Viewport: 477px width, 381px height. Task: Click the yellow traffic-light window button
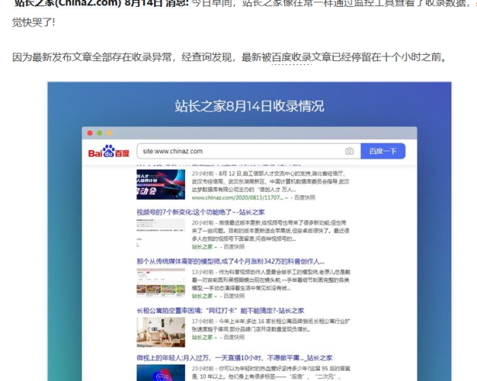[x=109, y=133]
